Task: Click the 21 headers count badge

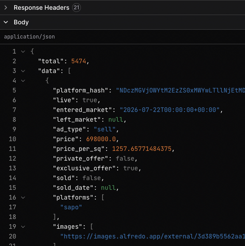Action: click(77, 8)
